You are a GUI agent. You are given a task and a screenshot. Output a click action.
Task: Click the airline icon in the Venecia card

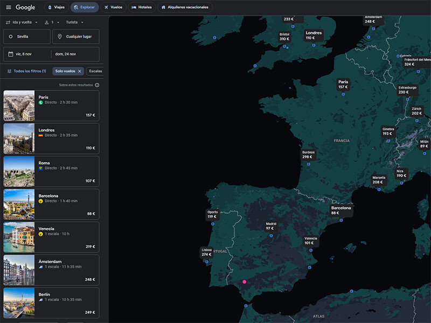pos(41,234)
